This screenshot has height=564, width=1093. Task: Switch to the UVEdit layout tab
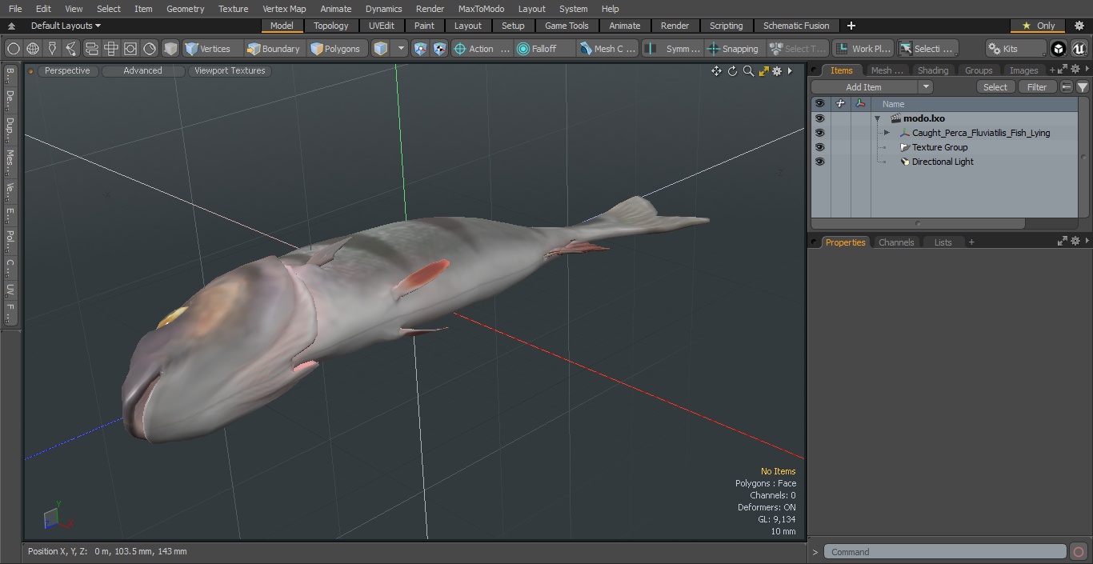point(381,26)
